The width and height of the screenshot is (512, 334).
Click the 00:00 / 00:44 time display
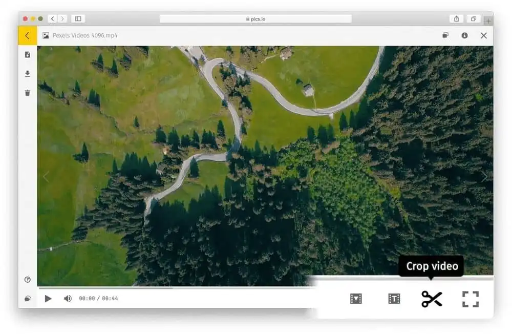pyautogui.click(x=98, y=298)
